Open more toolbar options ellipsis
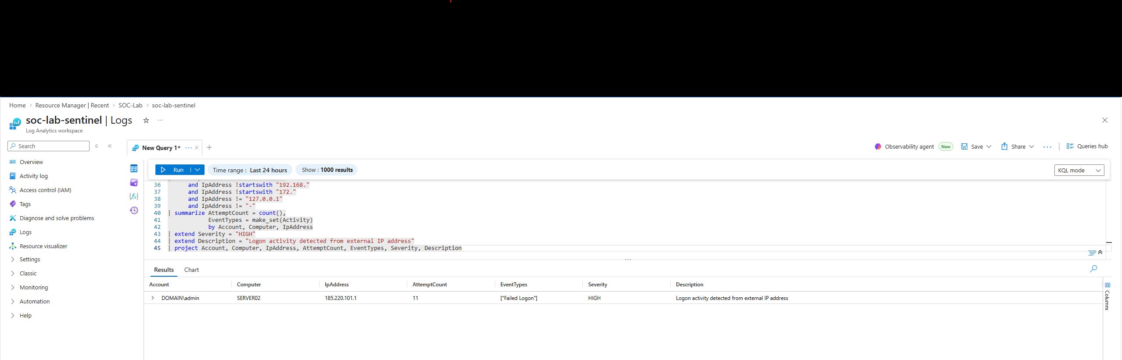The width and height of the screenshot is (1122, 360). (x=1047, y=147)
